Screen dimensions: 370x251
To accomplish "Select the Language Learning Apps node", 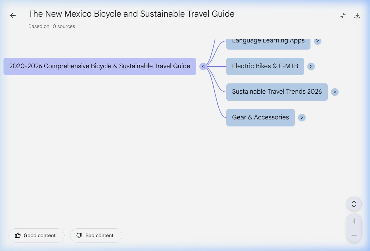I will (x=268, y=42).
